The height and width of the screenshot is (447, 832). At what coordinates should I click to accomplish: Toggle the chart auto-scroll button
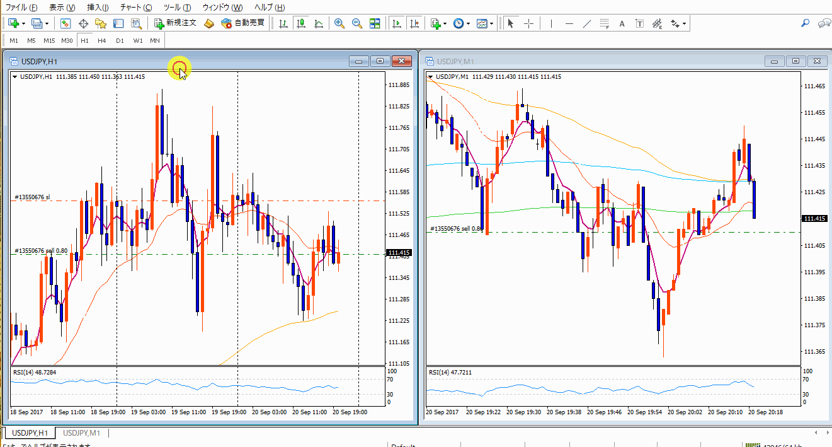397,23
